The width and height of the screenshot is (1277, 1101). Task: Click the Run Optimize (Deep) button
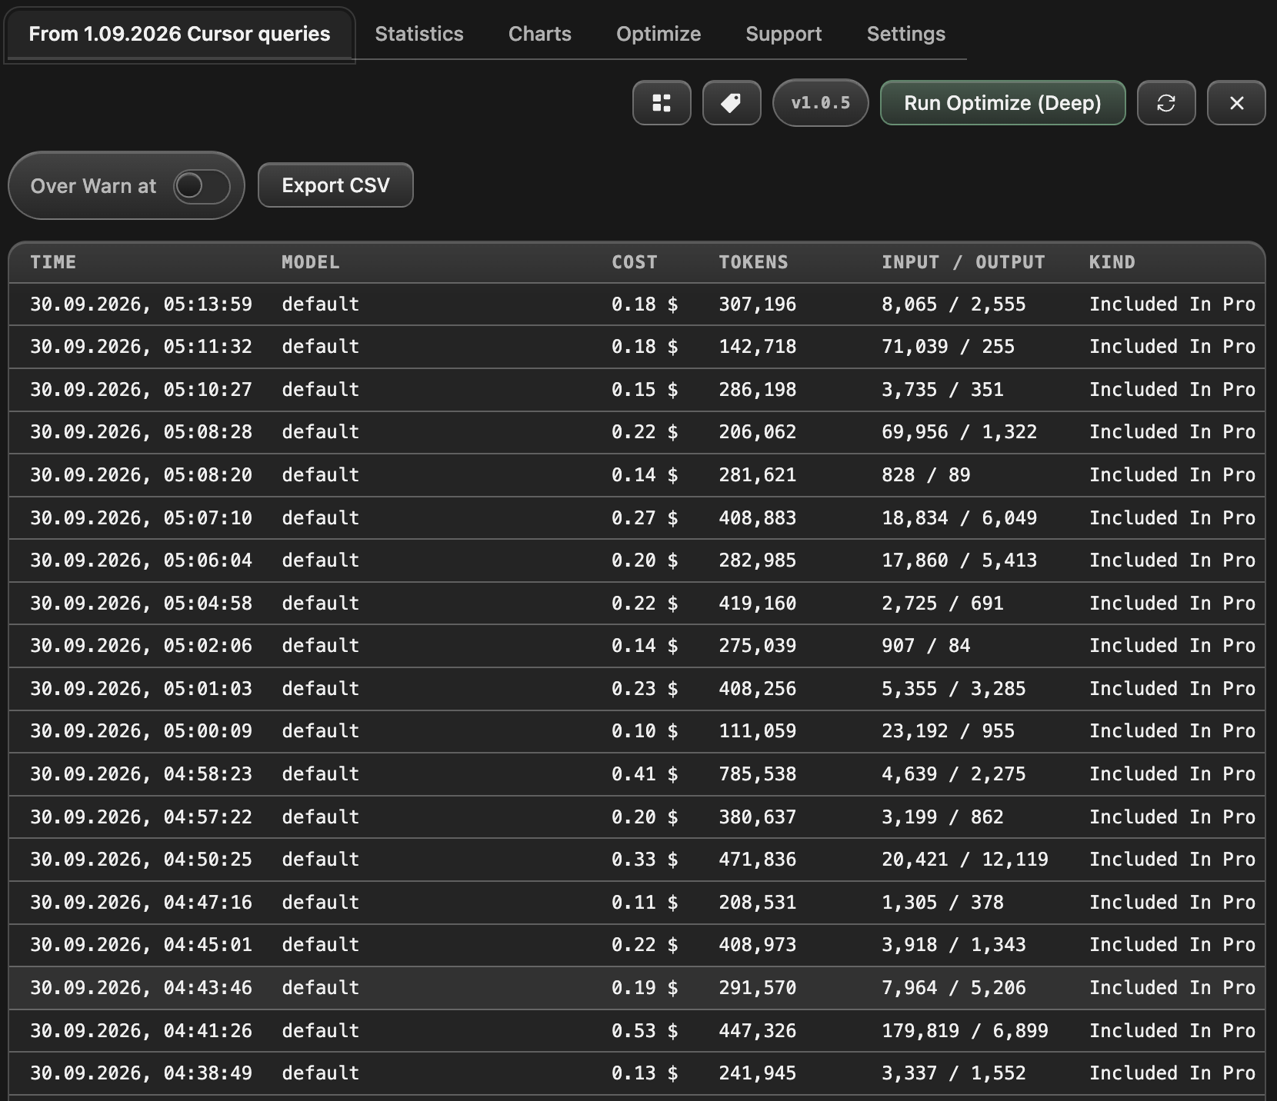(x=1002, y=103)
